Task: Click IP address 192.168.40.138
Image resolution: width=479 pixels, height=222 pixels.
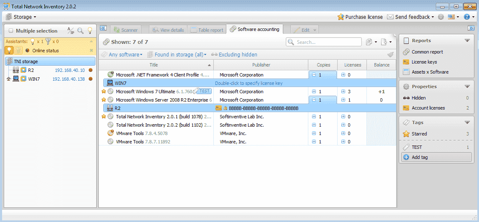Action: 69,79
